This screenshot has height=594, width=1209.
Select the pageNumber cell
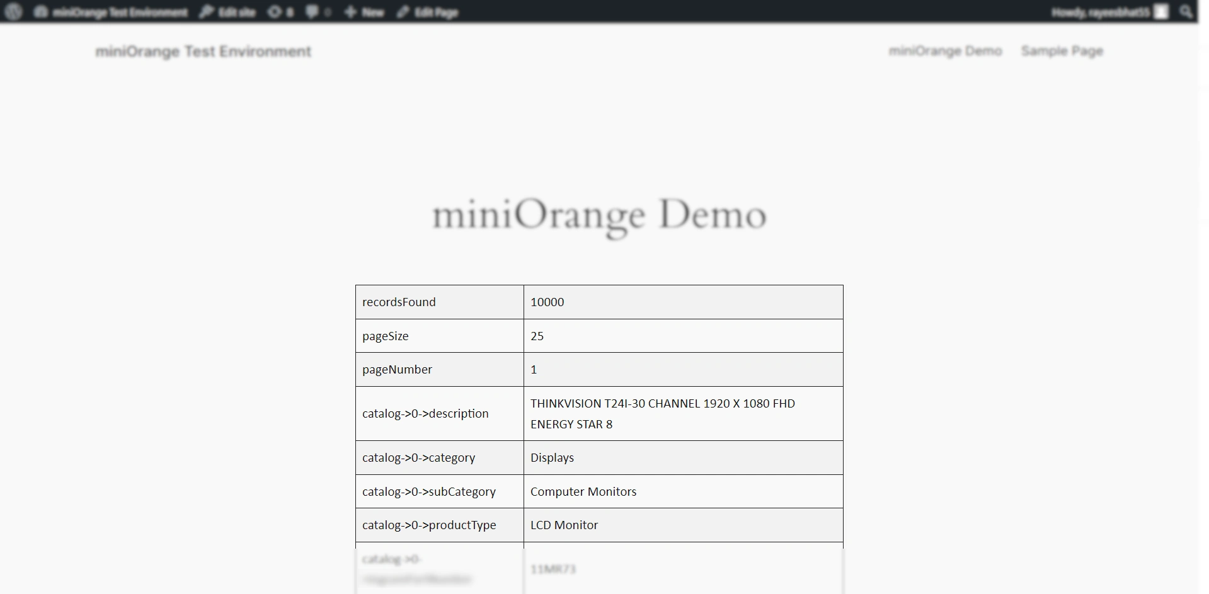pyautogui.click(x=440, y=370)
